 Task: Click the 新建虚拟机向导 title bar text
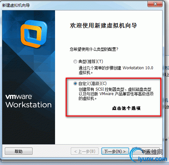pos(16,5)
